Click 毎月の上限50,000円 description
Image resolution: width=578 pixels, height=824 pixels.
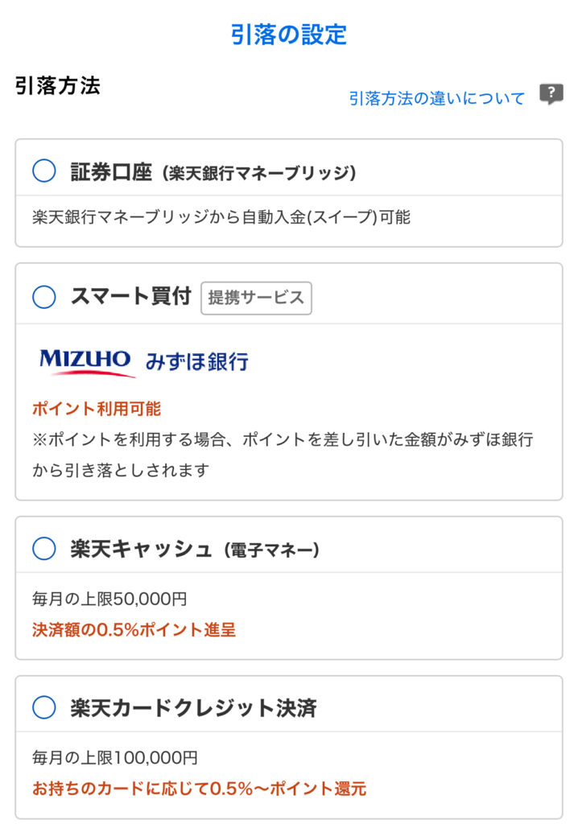(x=109, y=599)
